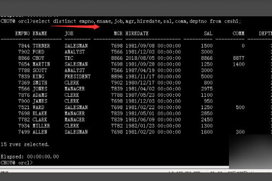272x181 pixels.
Task: Click the bottom CHOY@ orcl> prompt
Action: 16,162
